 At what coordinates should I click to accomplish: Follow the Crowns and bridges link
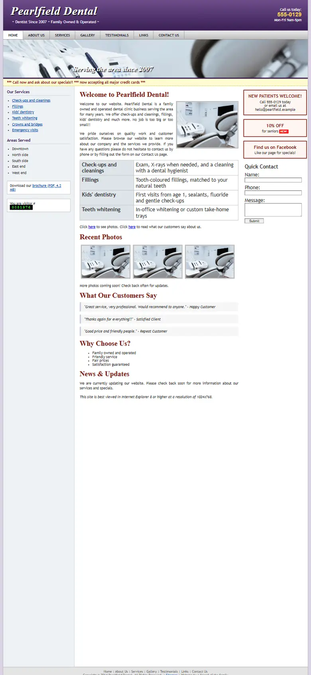[x=27, y=124]
